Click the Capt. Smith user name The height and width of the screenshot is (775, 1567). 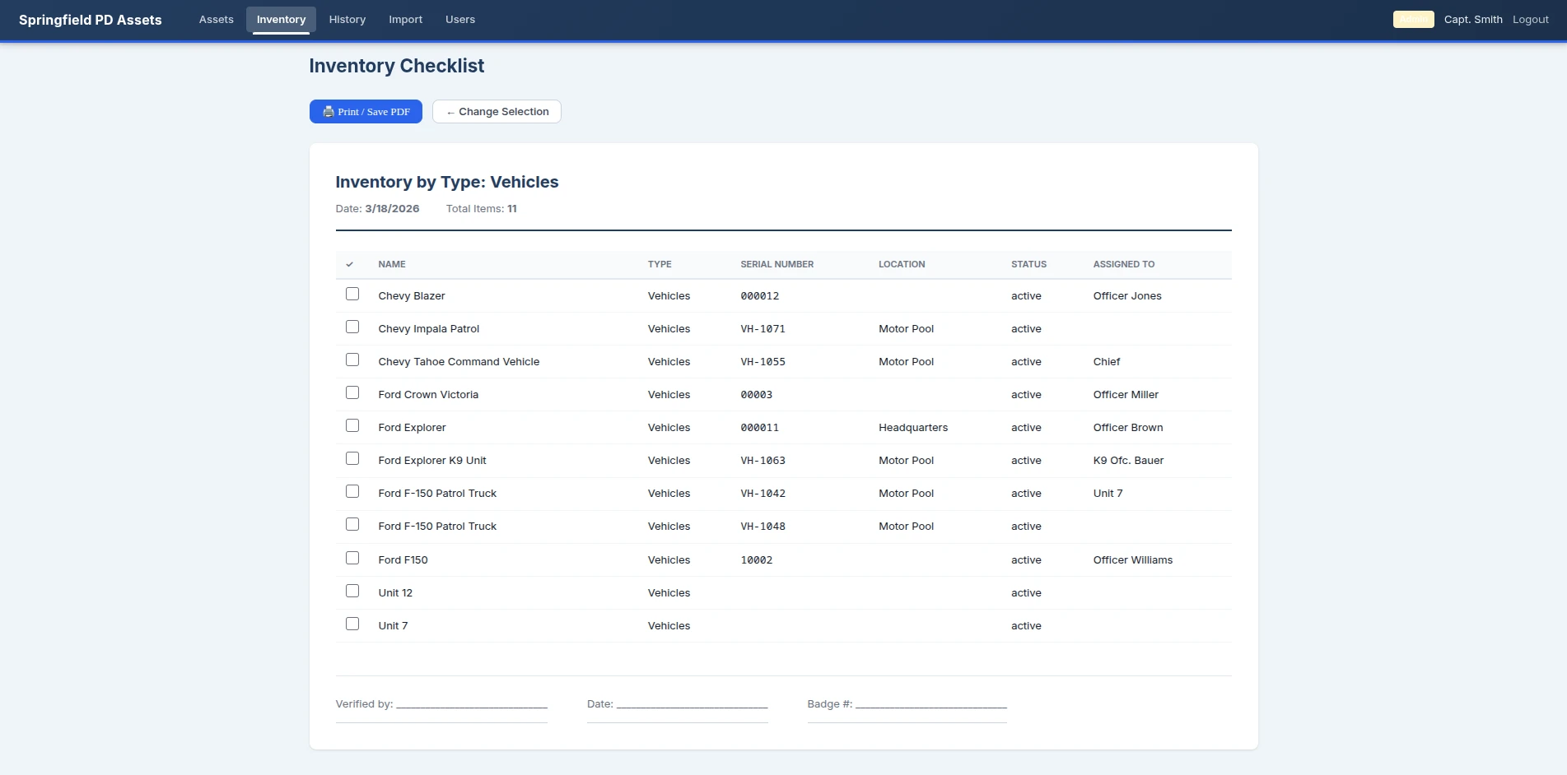point(1473,20)
